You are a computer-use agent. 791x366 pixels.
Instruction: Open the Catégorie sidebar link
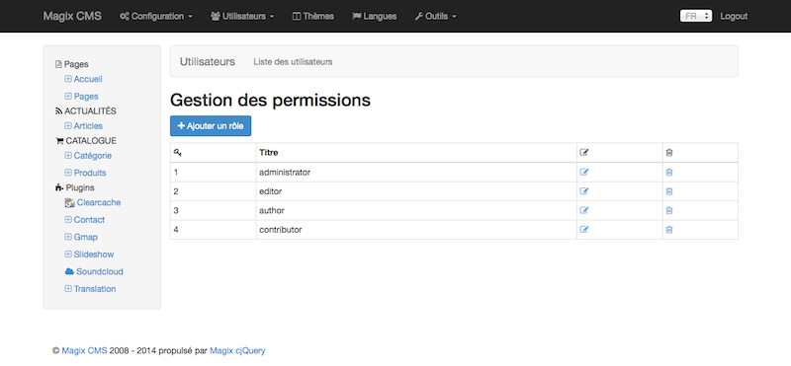[x=93, y=156]
